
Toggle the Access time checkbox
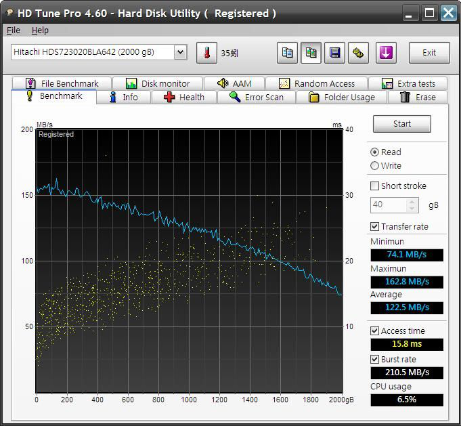[374, 331]
